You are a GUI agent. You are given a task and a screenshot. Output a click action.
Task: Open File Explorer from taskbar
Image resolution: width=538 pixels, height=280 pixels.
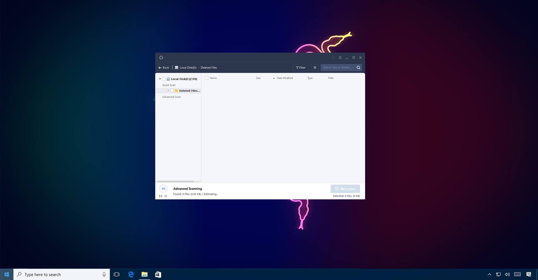pyautogui.click(x=144, y=274)
